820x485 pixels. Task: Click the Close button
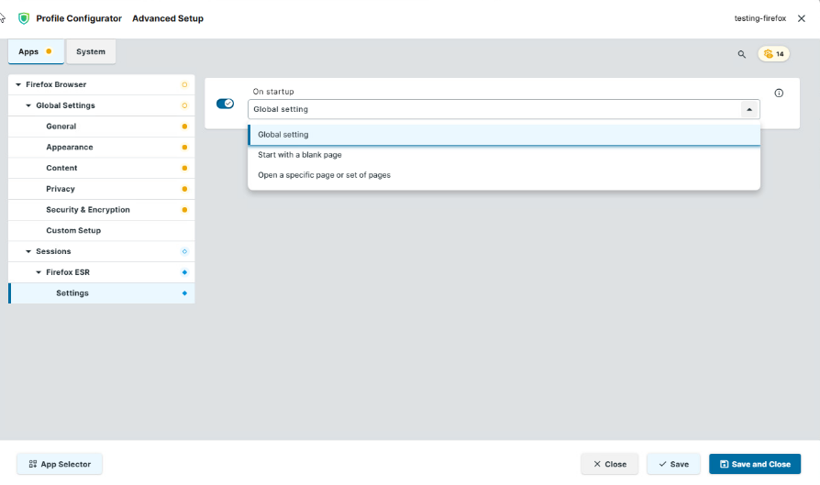point(609,464)
